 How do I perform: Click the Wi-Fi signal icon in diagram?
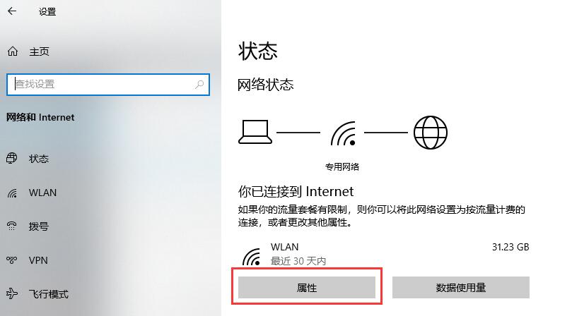pyautogui.click(x=344, y=133)
